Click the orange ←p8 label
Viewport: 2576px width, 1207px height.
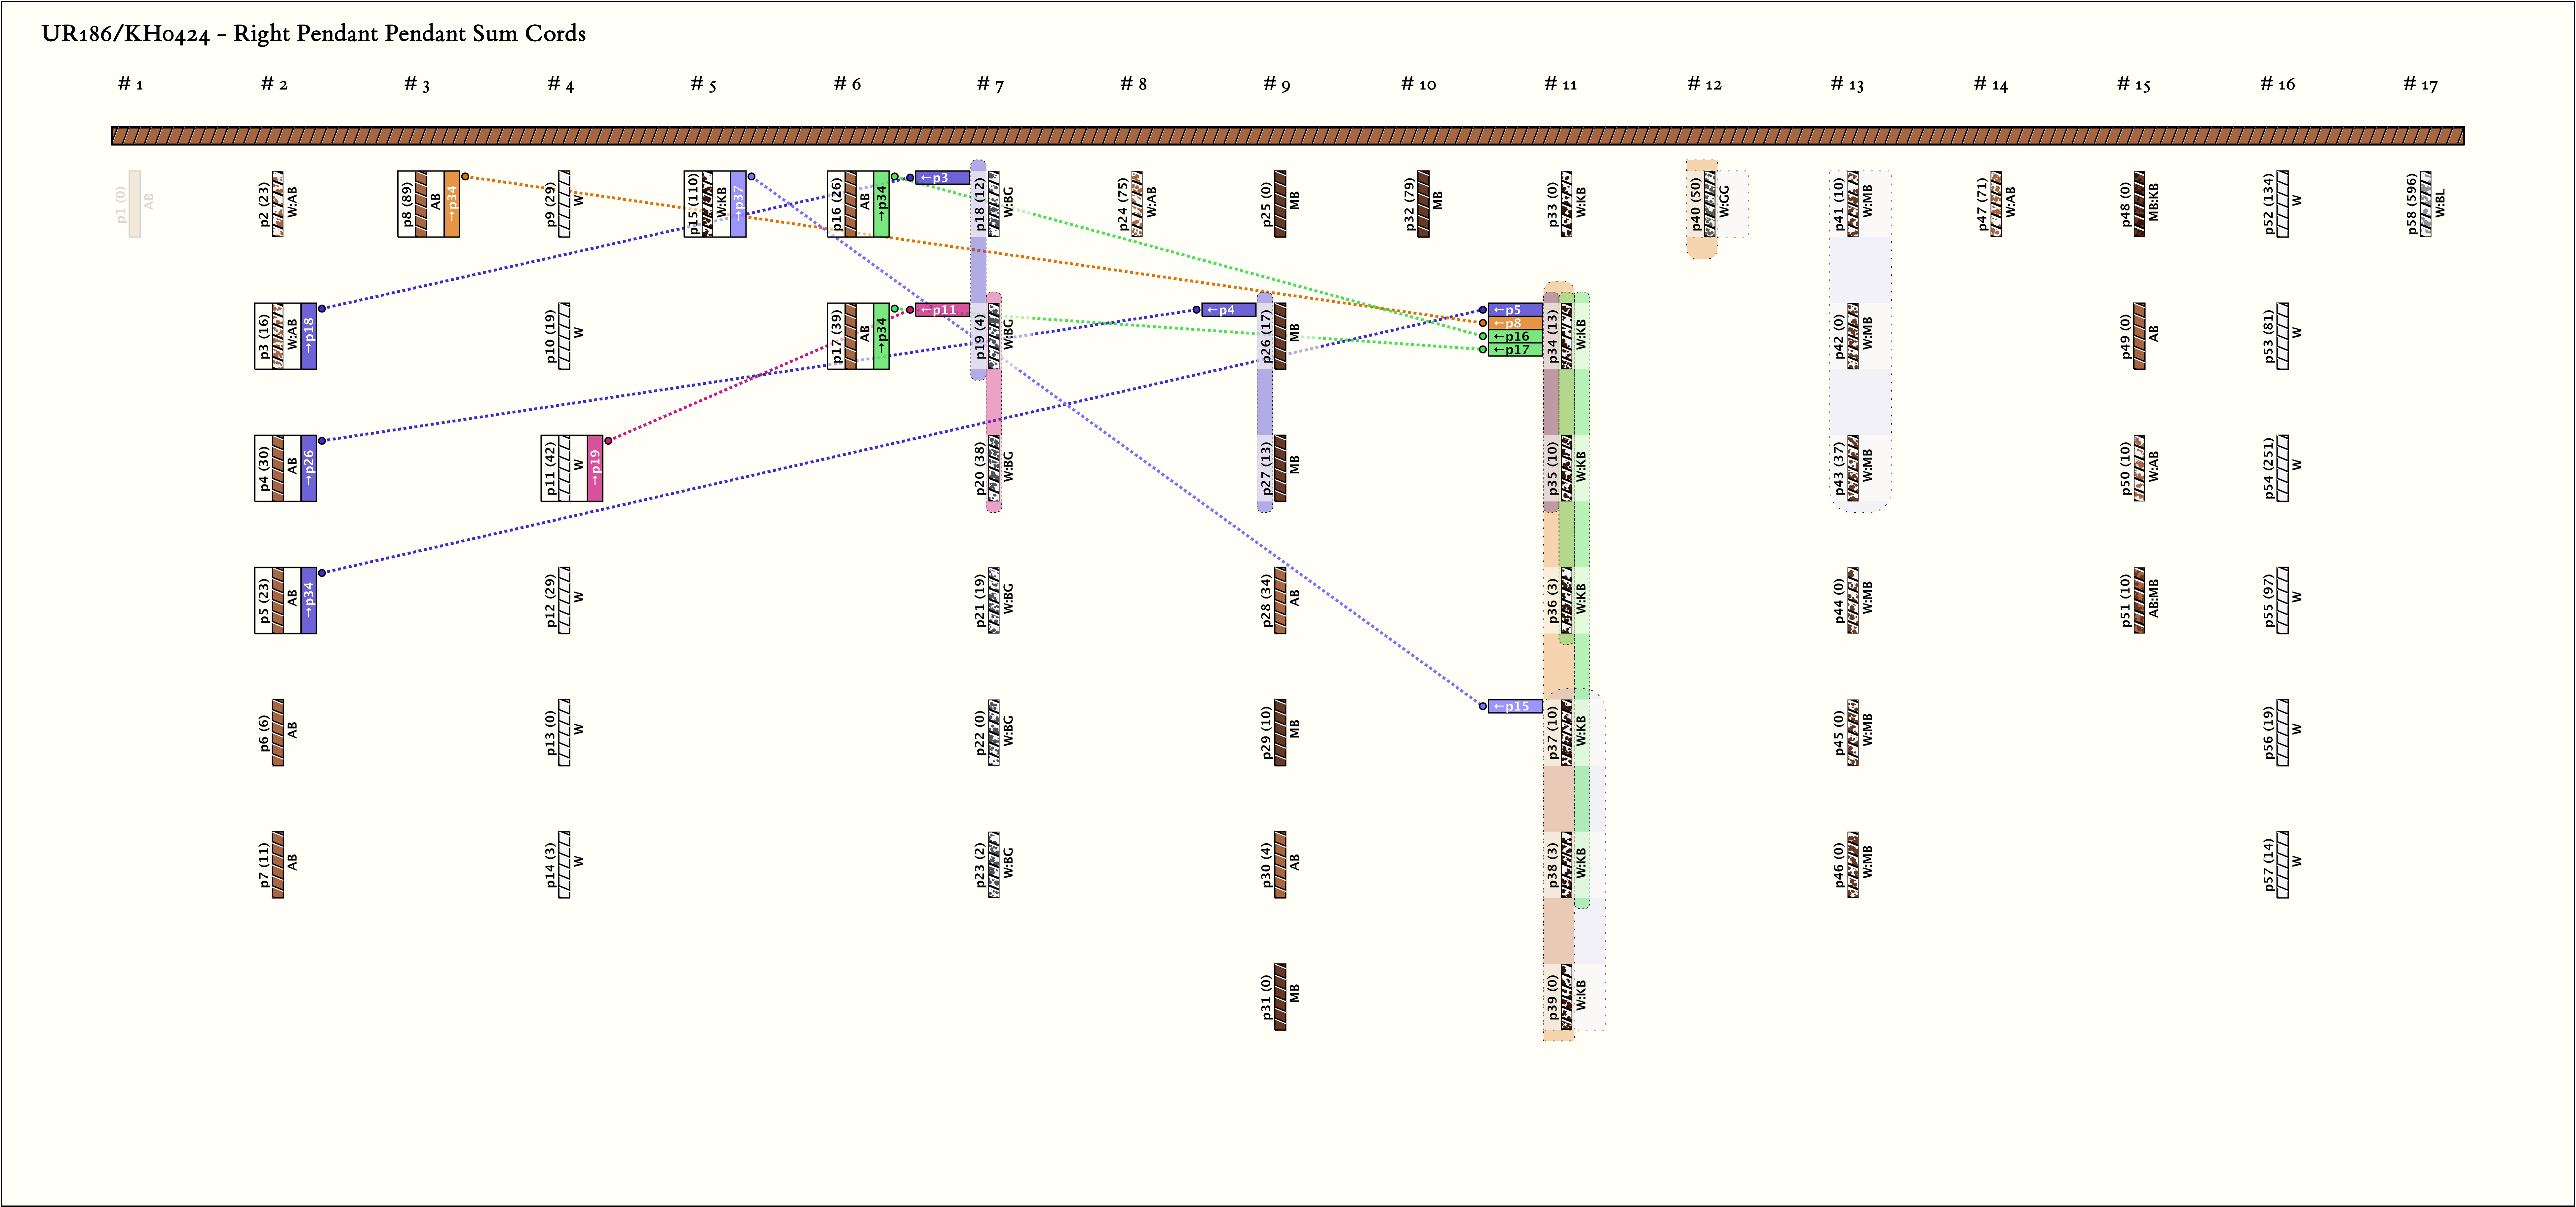(1515, 323)
